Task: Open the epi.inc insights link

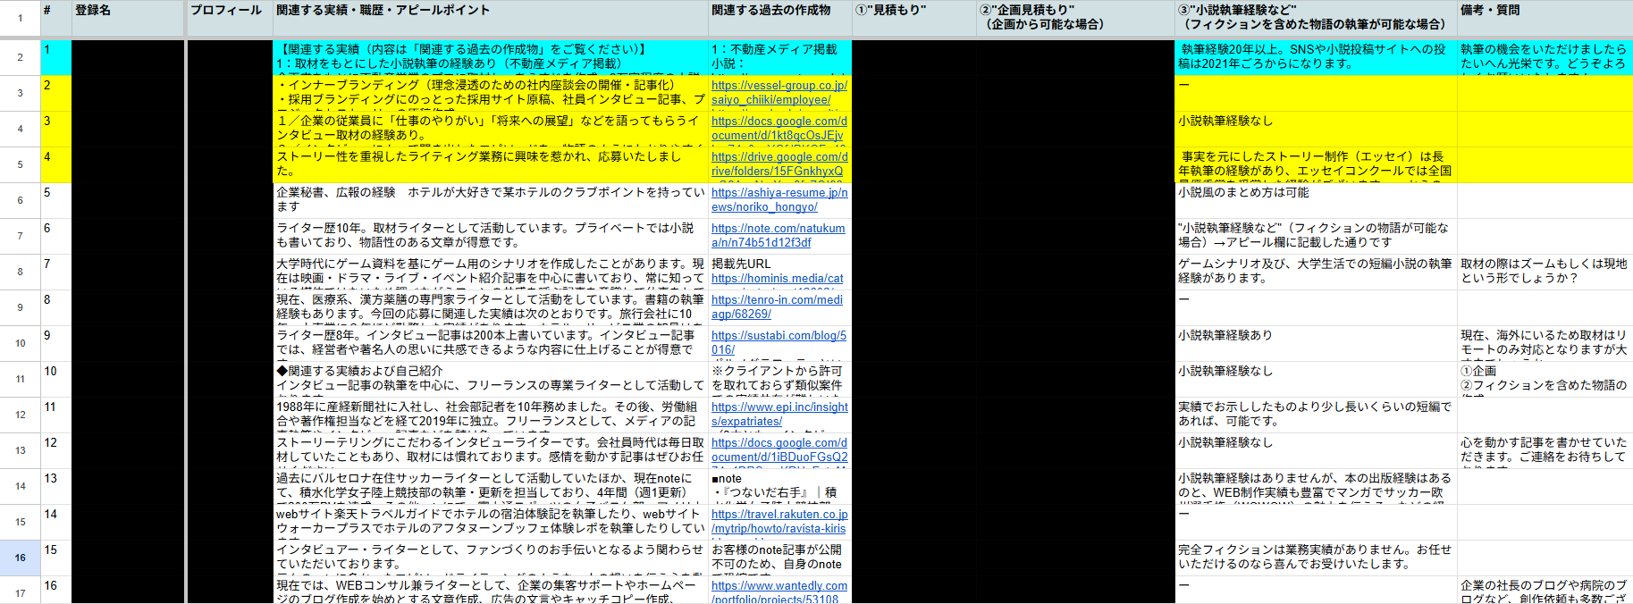Action: [x=779, y=407]
